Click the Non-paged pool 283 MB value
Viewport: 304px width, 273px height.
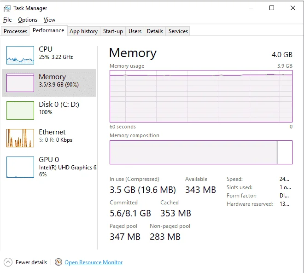tap(165, 237)
